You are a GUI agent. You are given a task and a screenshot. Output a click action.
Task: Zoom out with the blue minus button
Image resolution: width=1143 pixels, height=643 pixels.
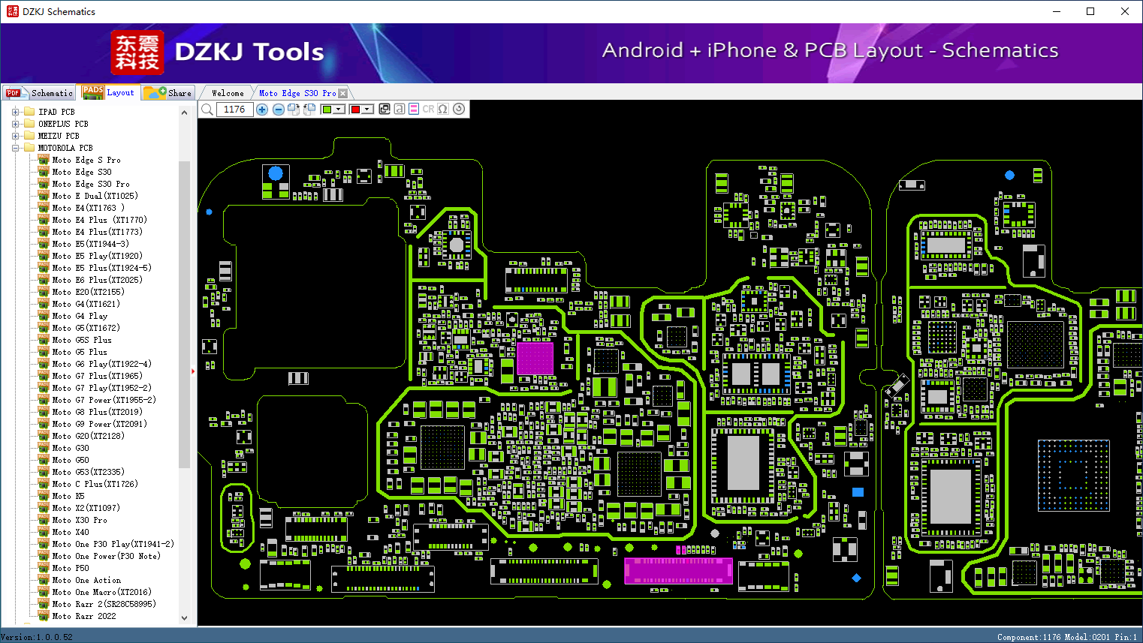(x=279, y=110)
